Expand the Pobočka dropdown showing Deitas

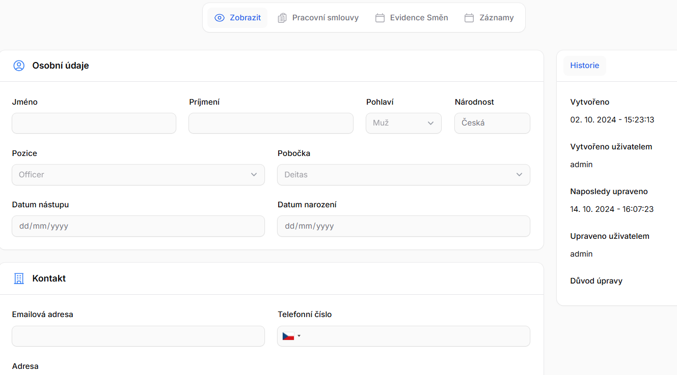coord(403,174)
